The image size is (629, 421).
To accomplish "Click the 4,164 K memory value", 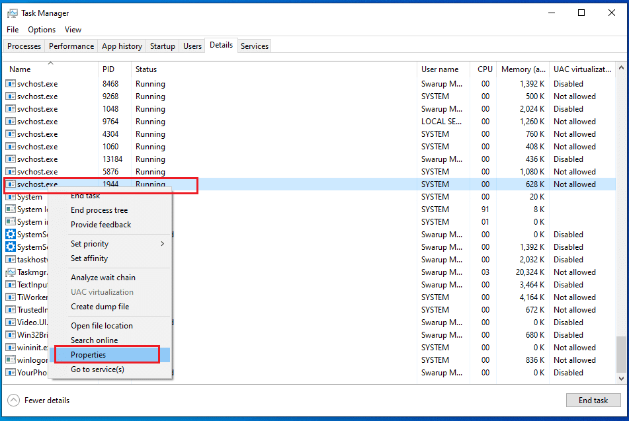I will tap(532, 297).
